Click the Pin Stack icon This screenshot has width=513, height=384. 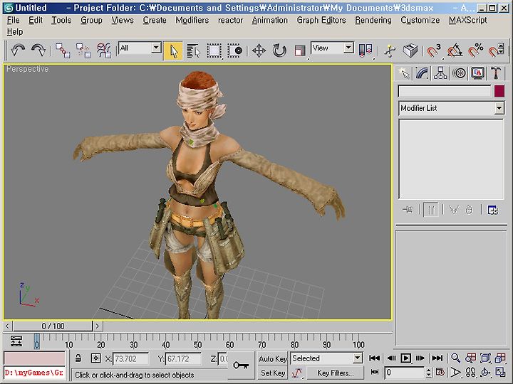[x=408, y=210]
